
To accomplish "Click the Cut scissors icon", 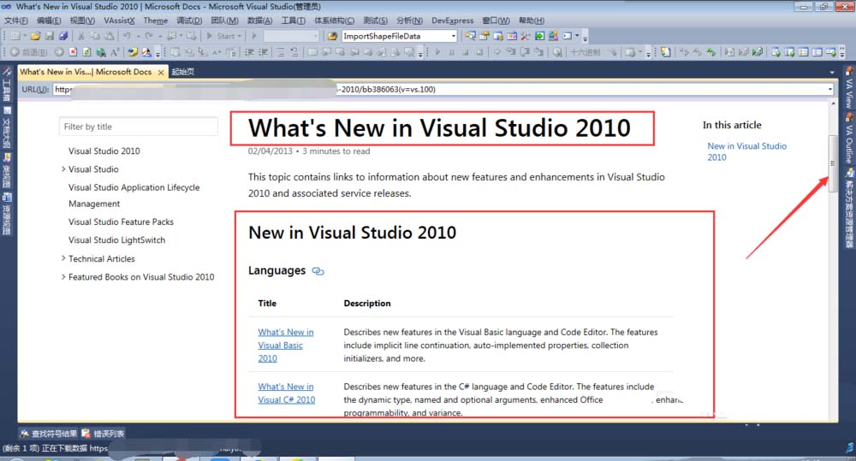I will (80, 36).
